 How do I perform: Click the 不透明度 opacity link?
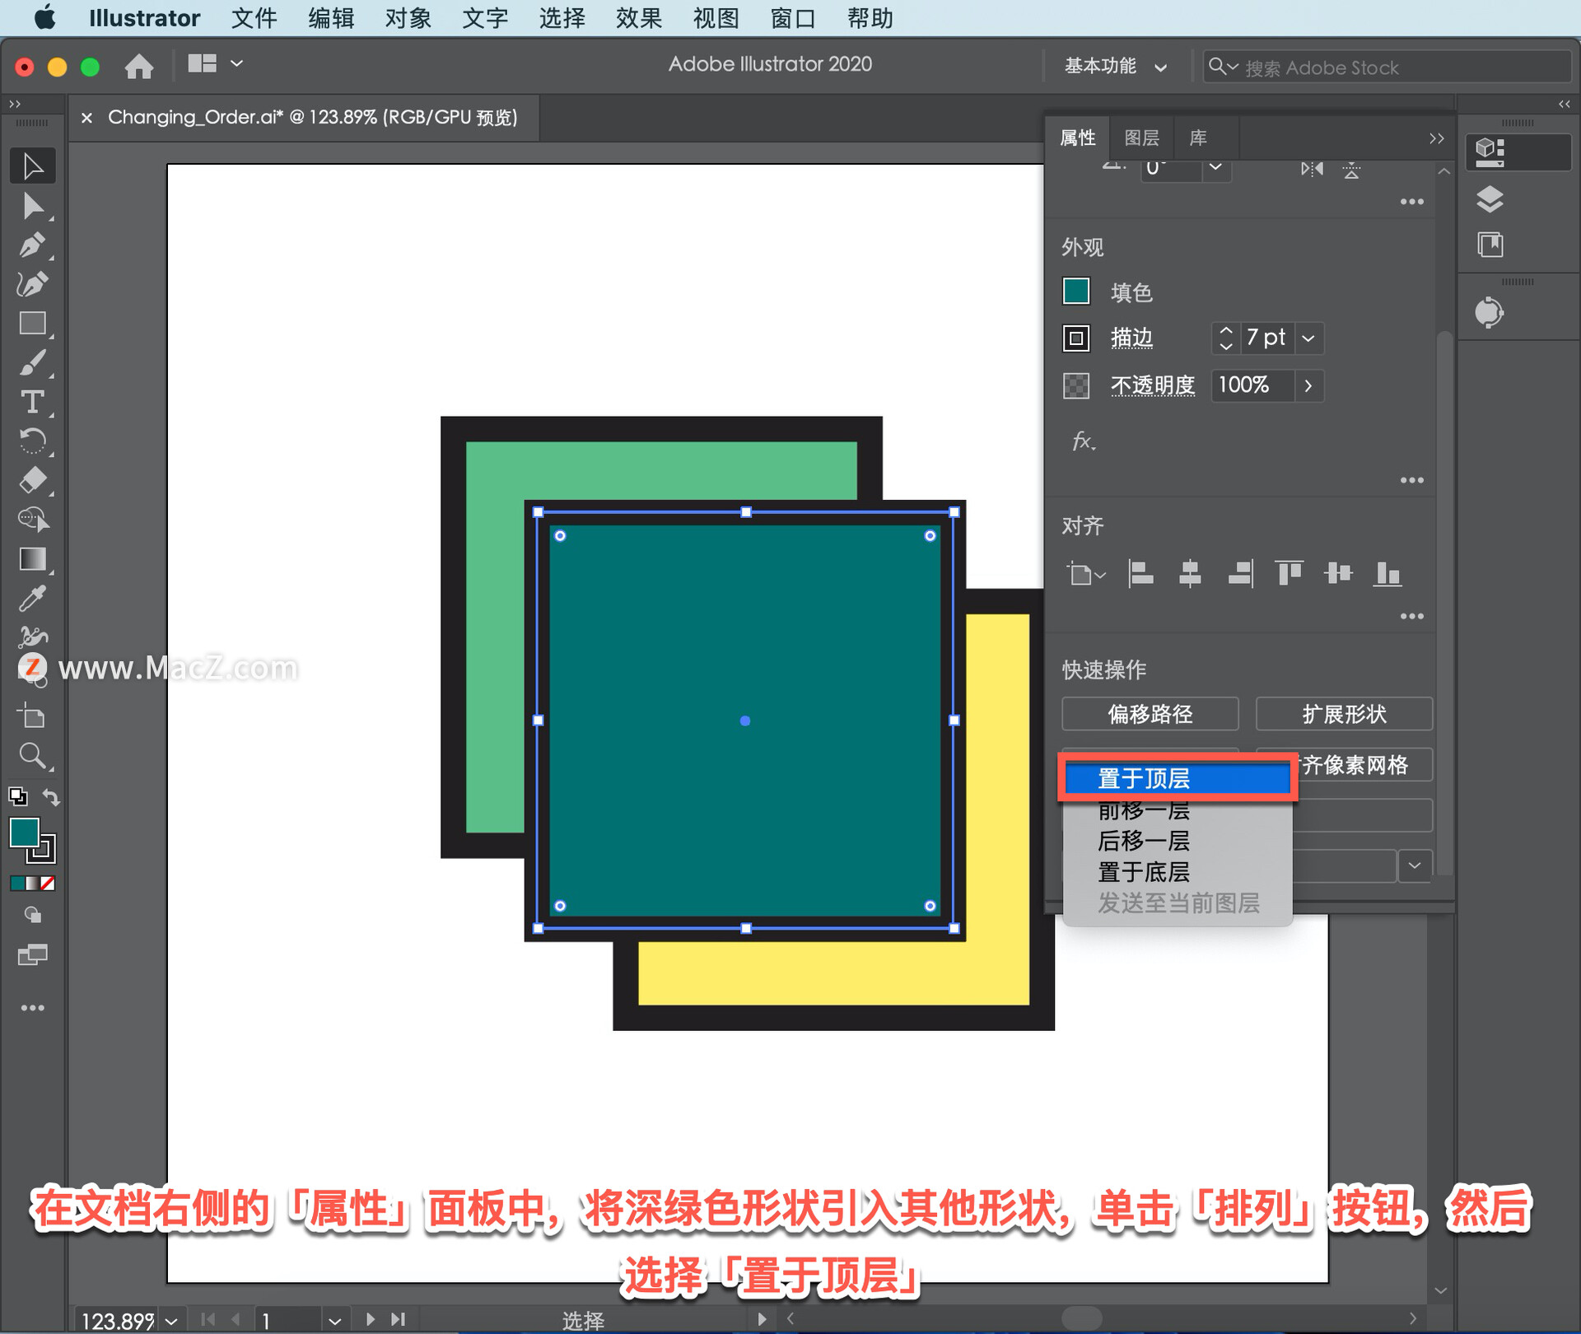(1152, 385)
